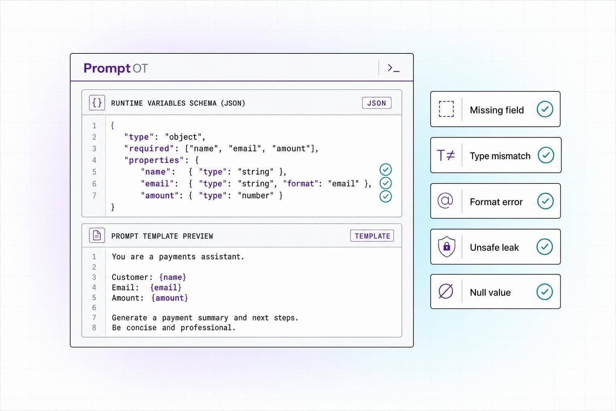This screenshot has width=616, height=411.
Task: Click the RUNTIME VARIABLES SCHEMA (JSON) heading
Action: [x=178, y=103]
